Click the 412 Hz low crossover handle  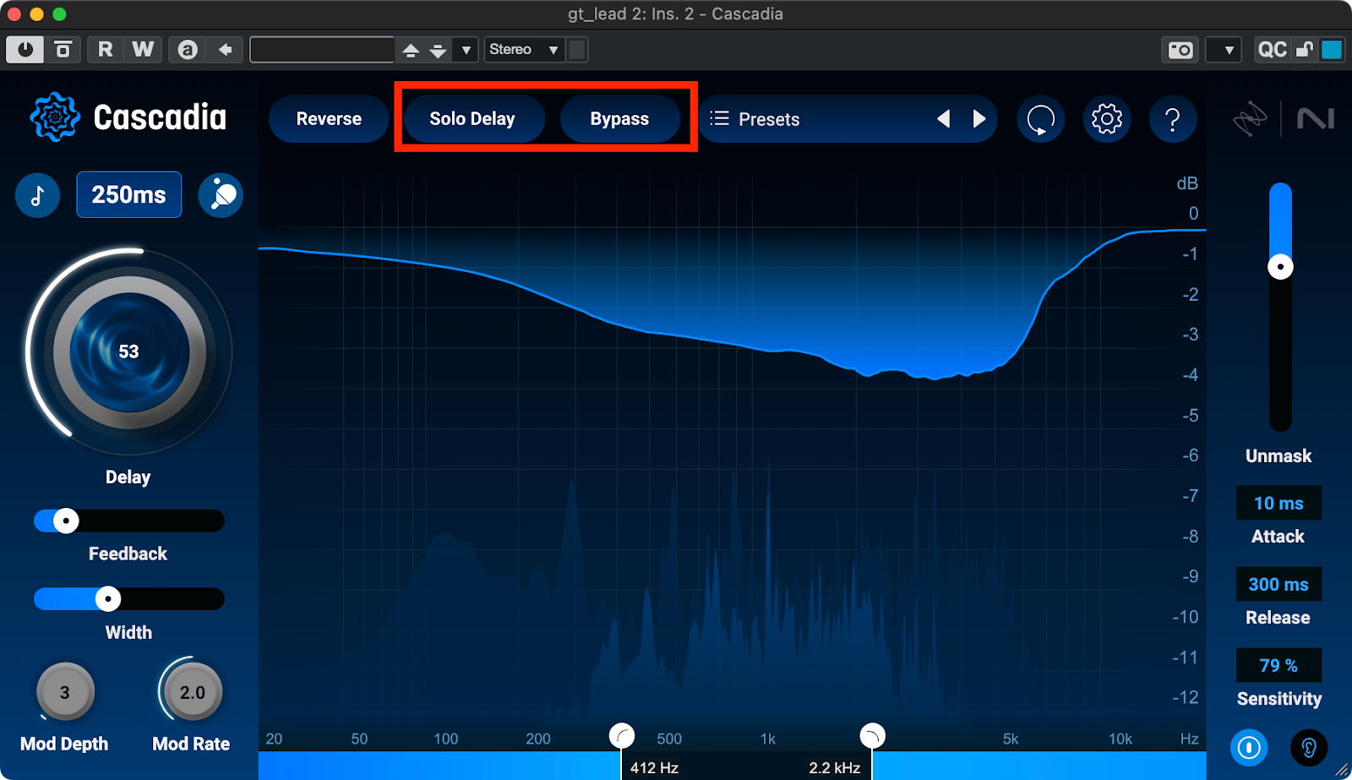pos(622,736)
